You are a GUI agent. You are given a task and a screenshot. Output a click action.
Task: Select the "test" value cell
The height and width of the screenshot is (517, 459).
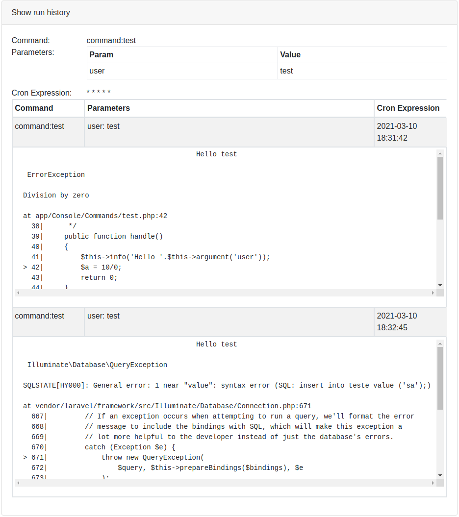click(362, 71)
